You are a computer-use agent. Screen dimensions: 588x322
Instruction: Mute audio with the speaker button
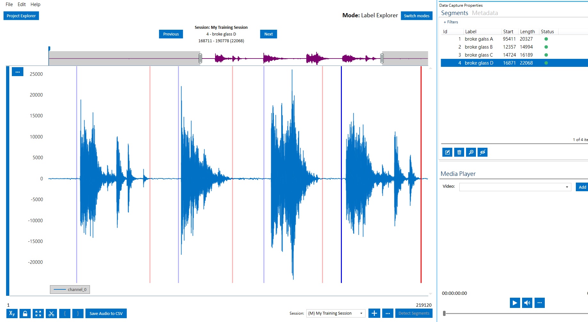(527, 303)
